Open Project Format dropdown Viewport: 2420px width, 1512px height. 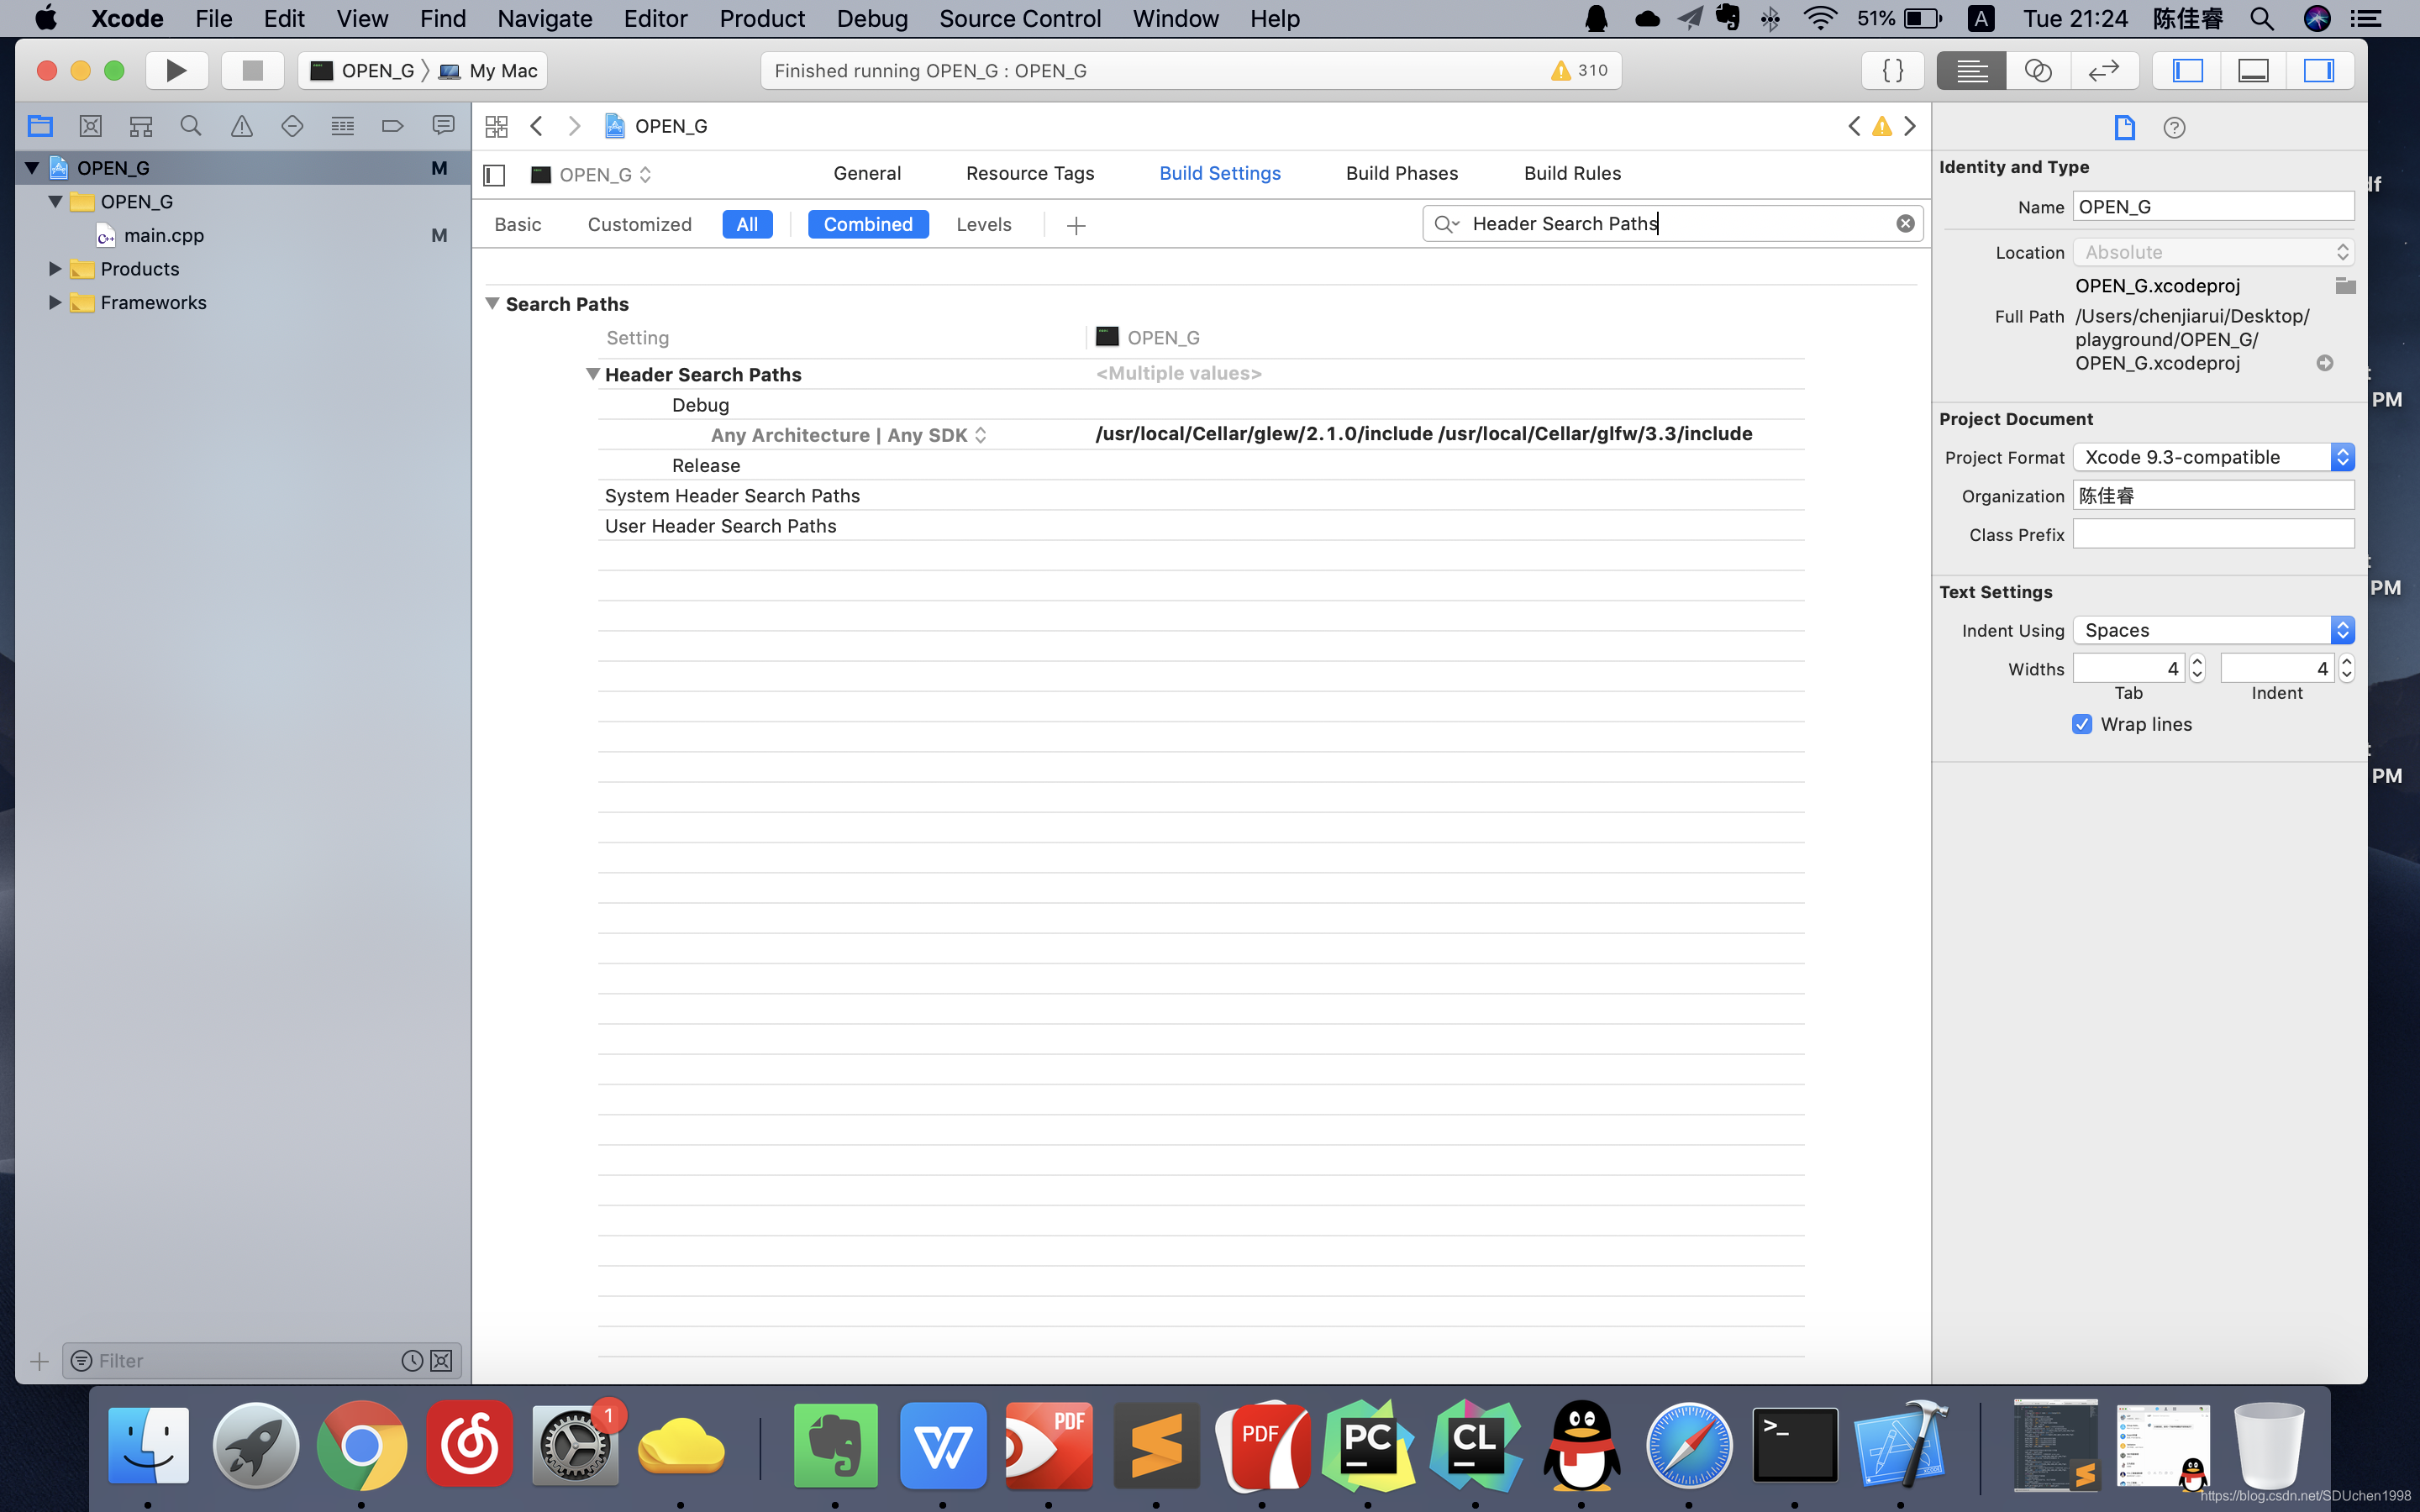(x=2213, y=457)
